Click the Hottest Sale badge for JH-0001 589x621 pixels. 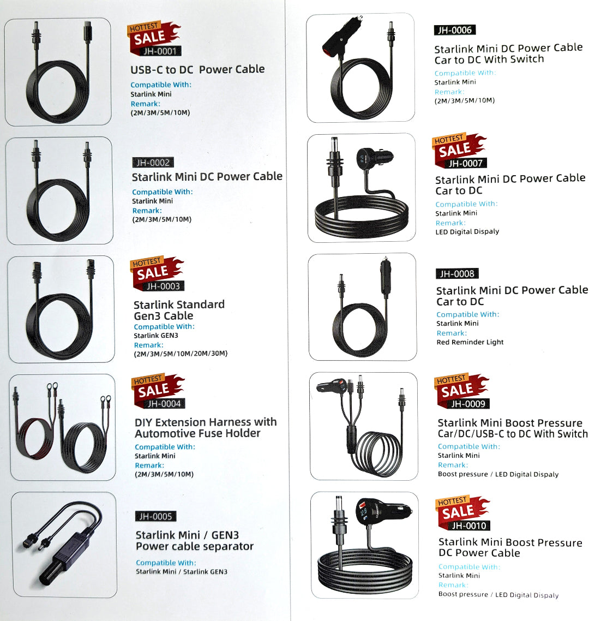pos(154,39)
